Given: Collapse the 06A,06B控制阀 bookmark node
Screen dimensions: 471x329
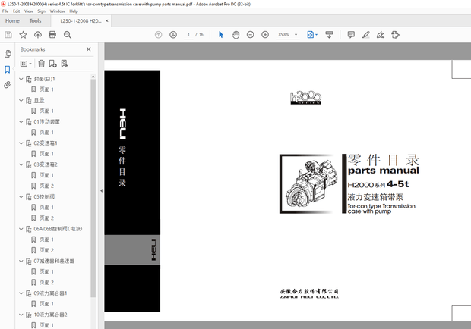Looking at the screenshot, I should click(21, 229).
